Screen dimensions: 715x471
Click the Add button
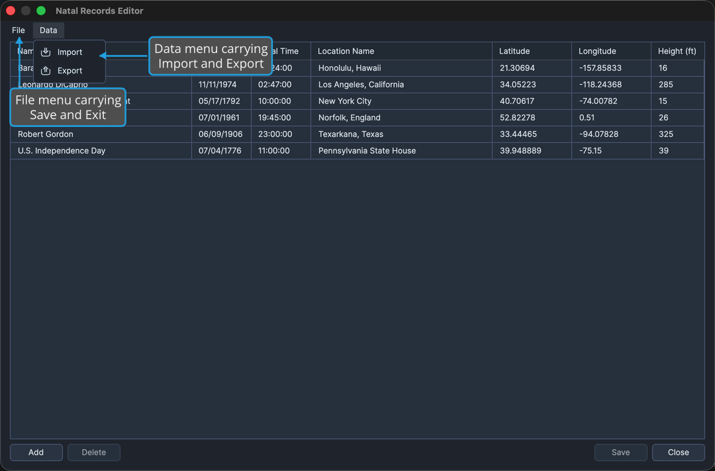tap(36, 452)
